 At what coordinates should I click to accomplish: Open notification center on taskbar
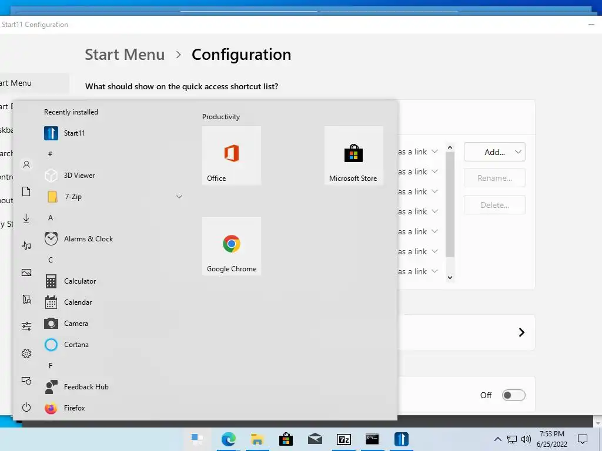583,439
